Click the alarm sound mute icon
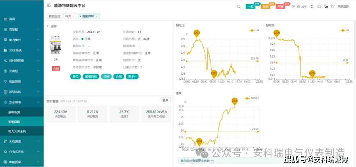 click(x=293, y=6)
